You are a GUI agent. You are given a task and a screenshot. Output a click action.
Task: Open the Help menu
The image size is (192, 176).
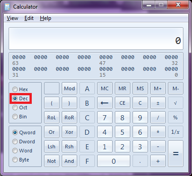click(x=45, y=18)
